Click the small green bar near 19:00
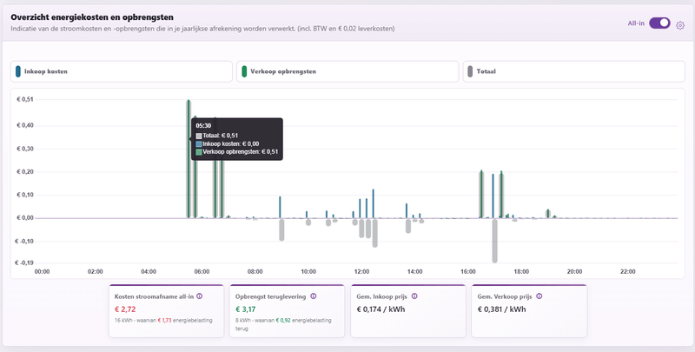Image resolution: width=695 pixels, height=352 pixels. (x=548, y=213)
